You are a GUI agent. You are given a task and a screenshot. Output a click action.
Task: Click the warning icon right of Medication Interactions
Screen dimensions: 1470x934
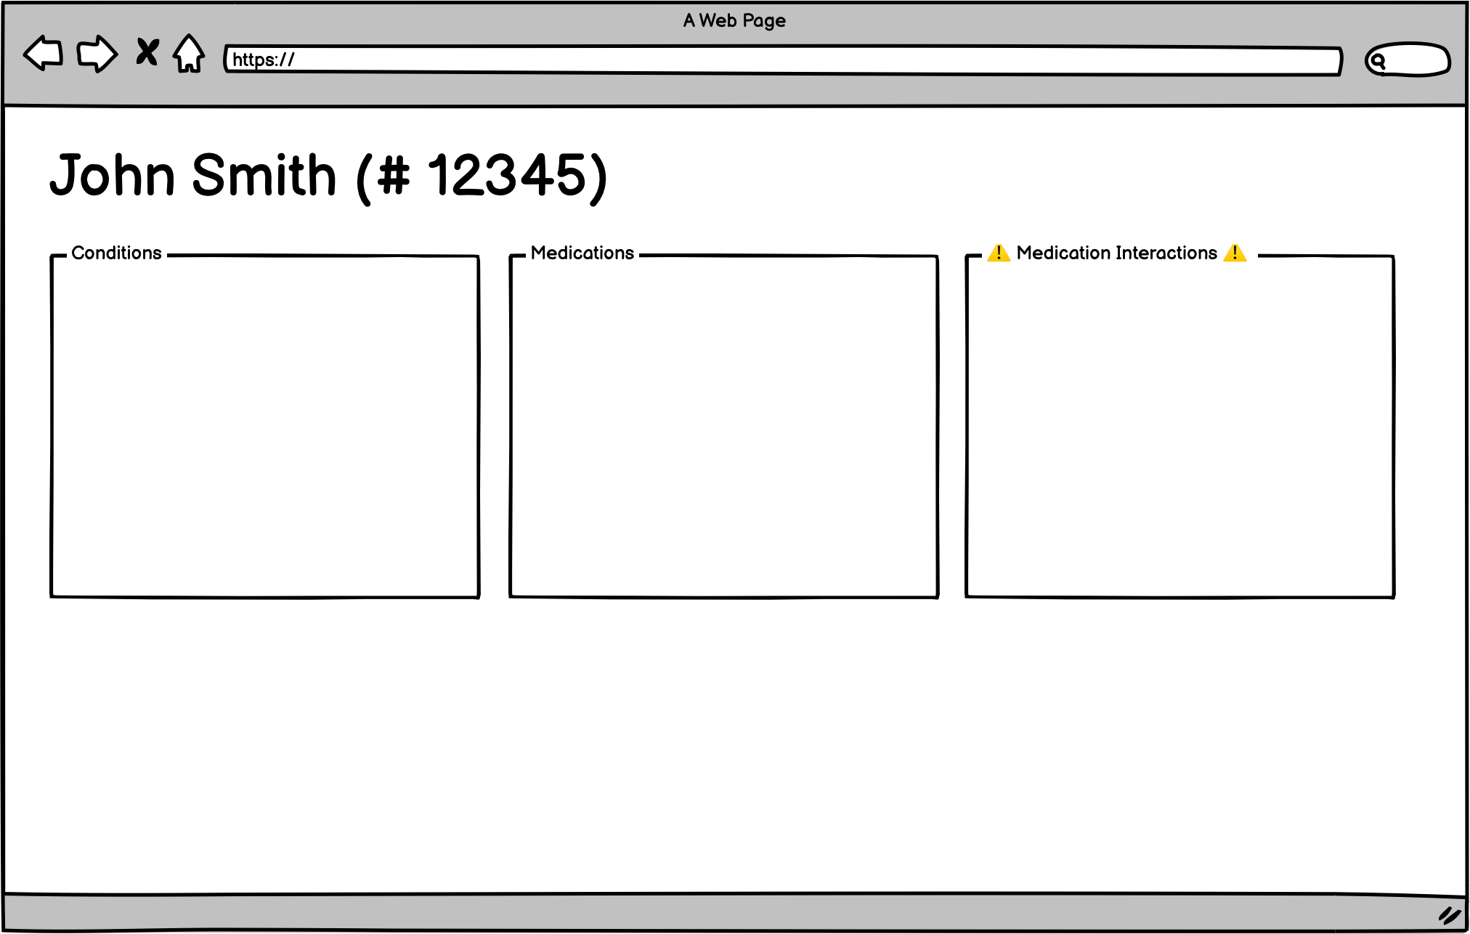(1235, 253)
